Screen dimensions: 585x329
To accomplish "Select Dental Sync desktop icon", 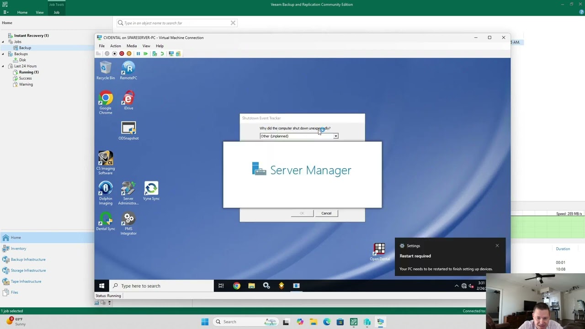I will pos(106,221).
